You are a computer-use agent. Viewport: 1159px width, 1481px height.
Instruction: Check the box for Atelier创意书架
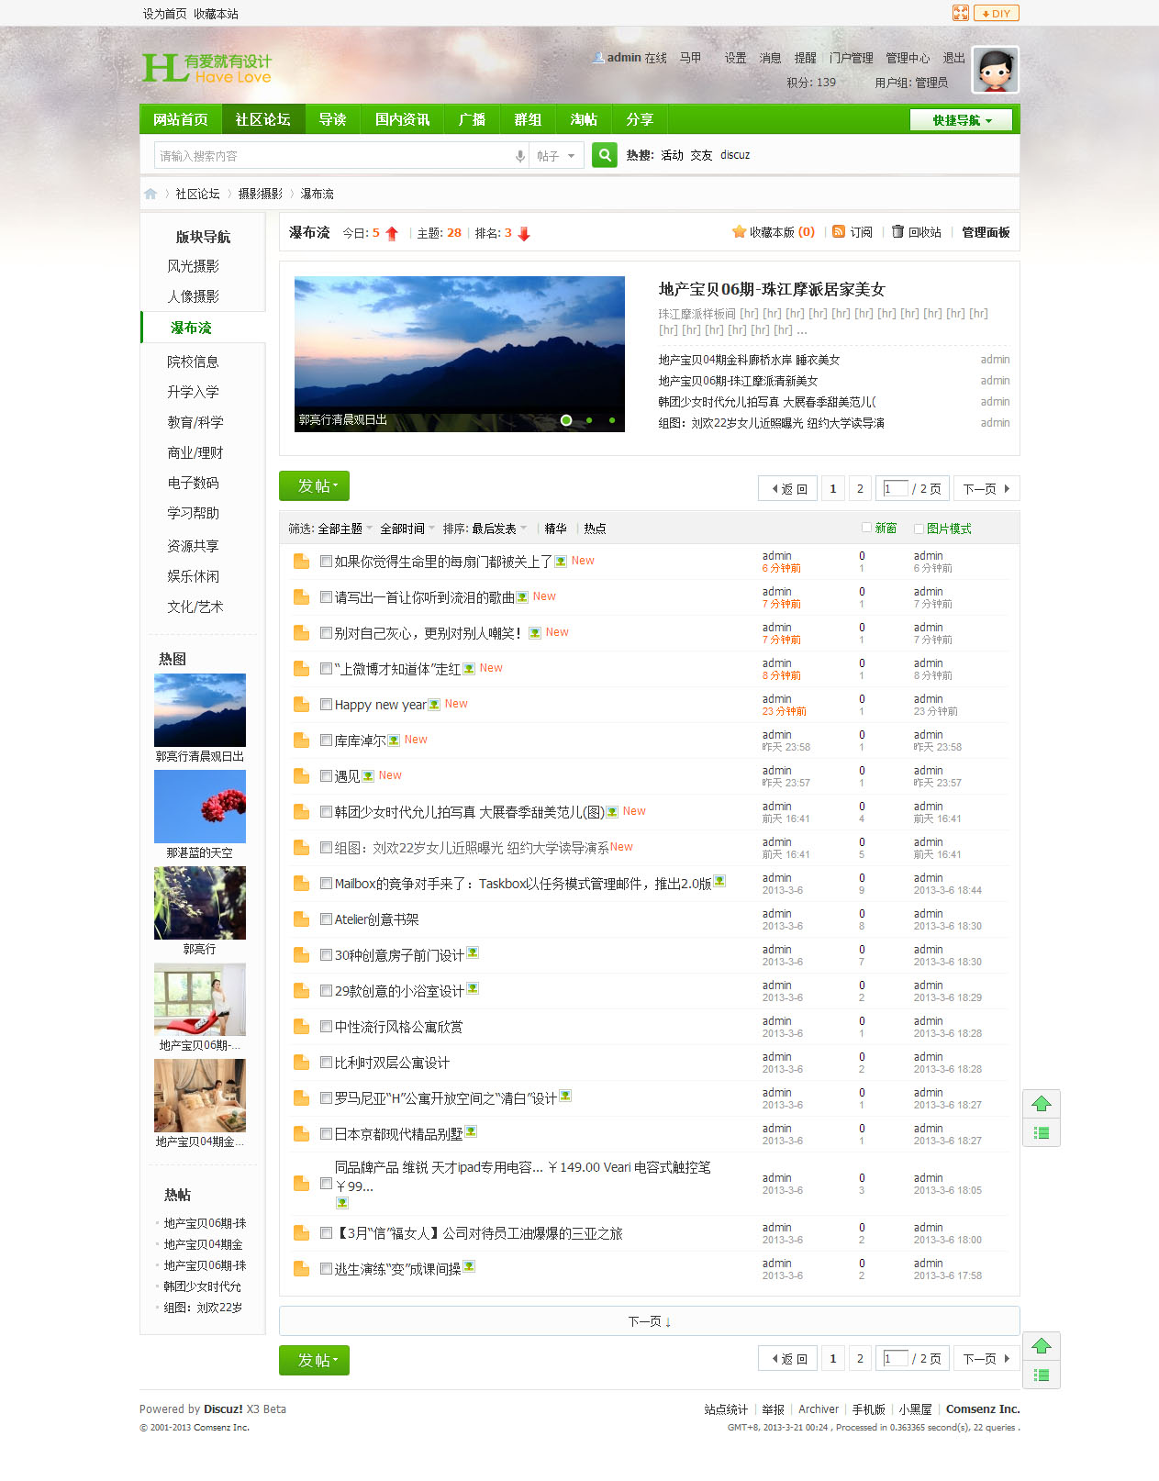point(326,919)
